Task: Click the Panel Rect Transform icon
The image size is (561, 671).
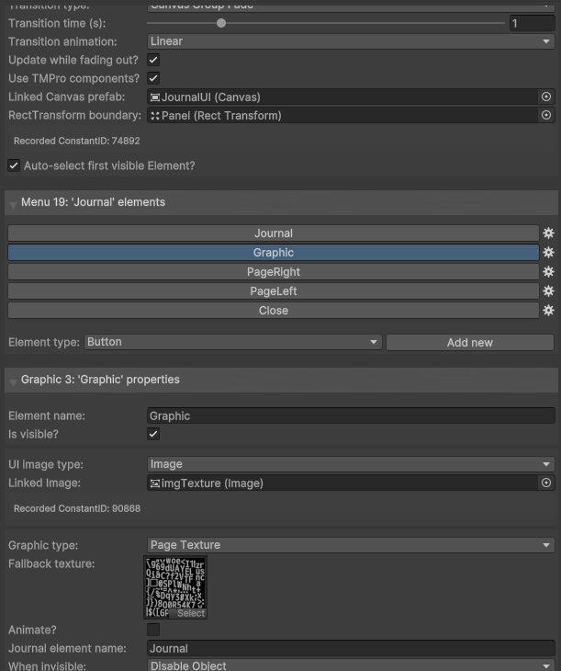Action: tap(155, 116)
